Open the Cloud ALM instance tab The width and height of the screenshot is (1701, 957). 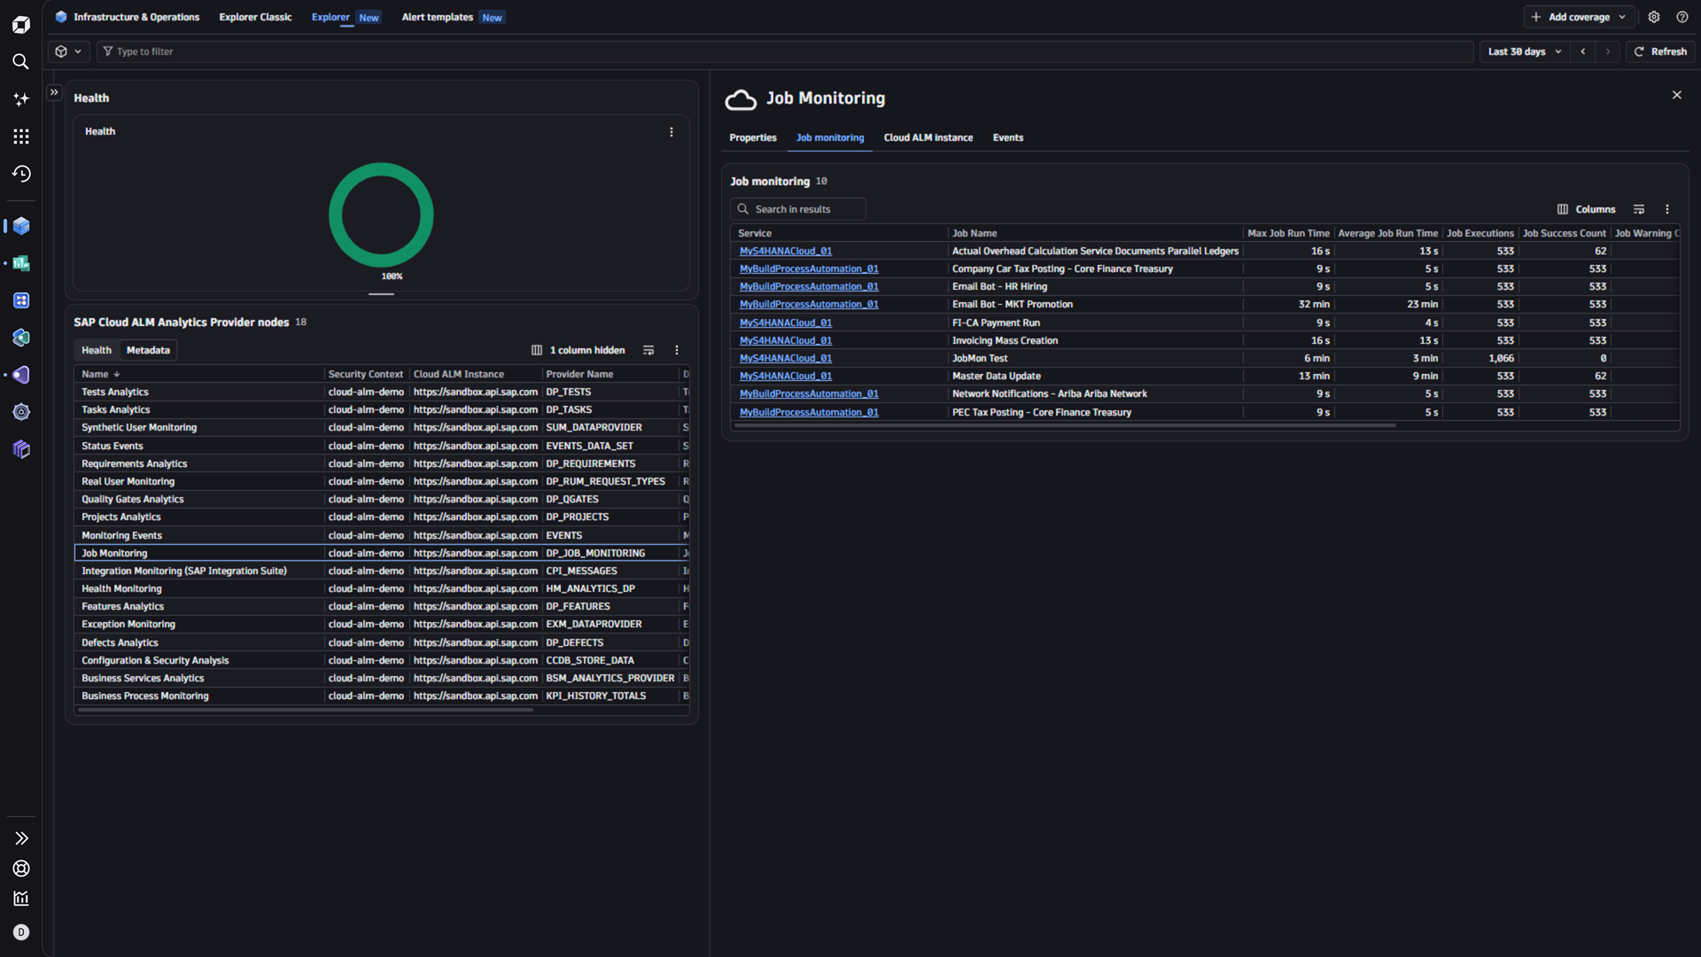[x=928, y=137]
